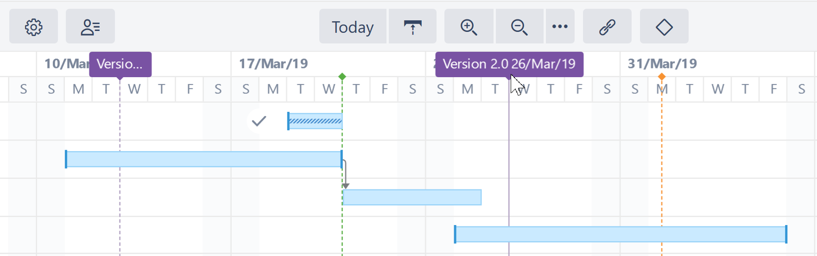The width and height of the screenshot is (817, 256).
Task: Select the long task bar in second row
Action: click(x=204, y=159)
